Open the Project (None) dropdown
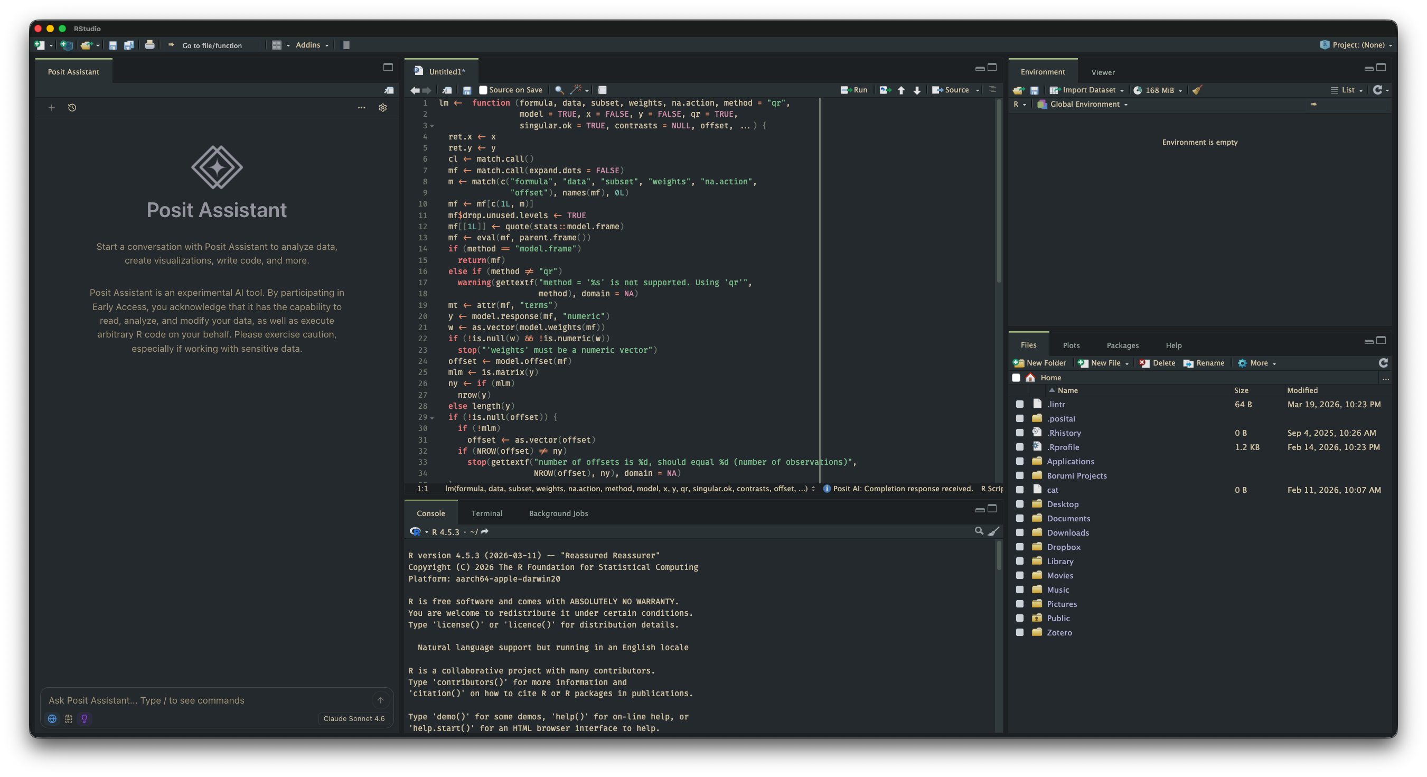This screenshot has width=1427, height=777. [x=1356, y=45]
